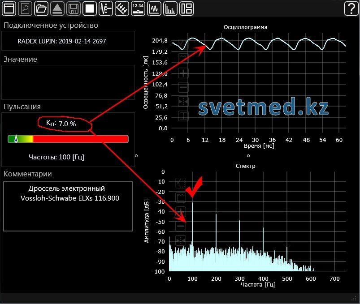Click the 'Частота [Гц]' axis label
This screenshot has height=304, width=360.
(x=258, y=284)
